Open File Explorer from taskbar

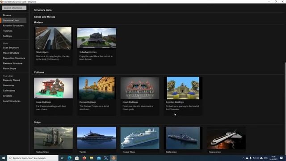pos(91,158)
